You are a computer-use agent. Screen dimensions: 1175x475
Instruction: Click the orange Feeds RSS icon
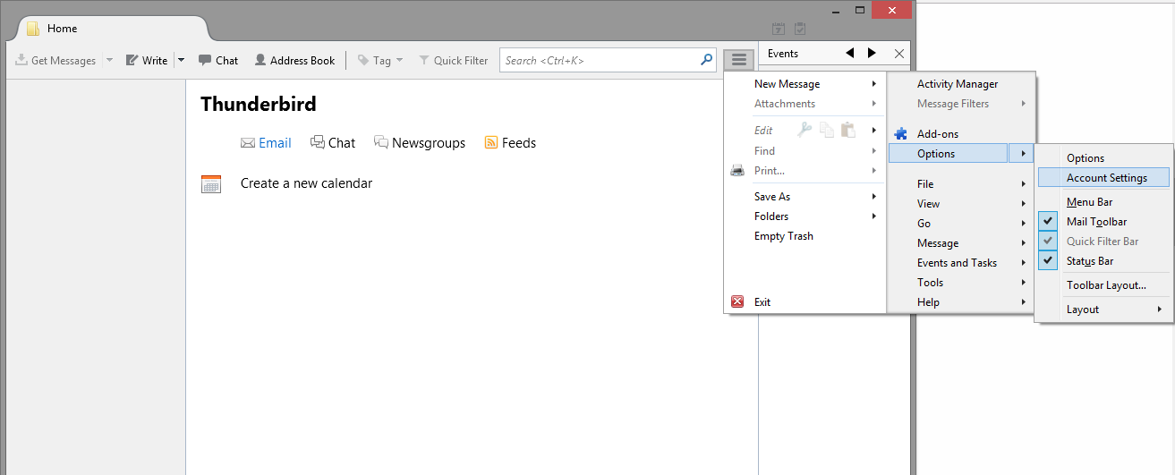(x=490, y=142)
